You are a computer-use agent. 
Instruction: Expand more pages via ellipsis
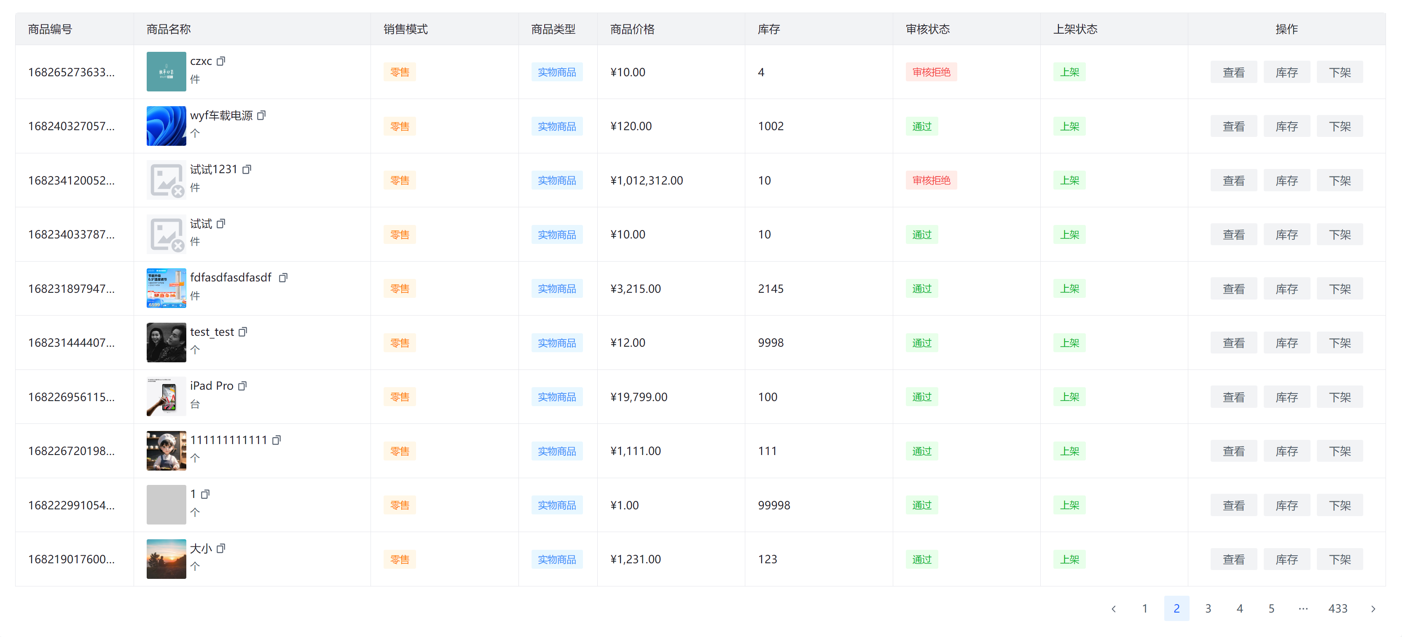[x=1303, y=609]
